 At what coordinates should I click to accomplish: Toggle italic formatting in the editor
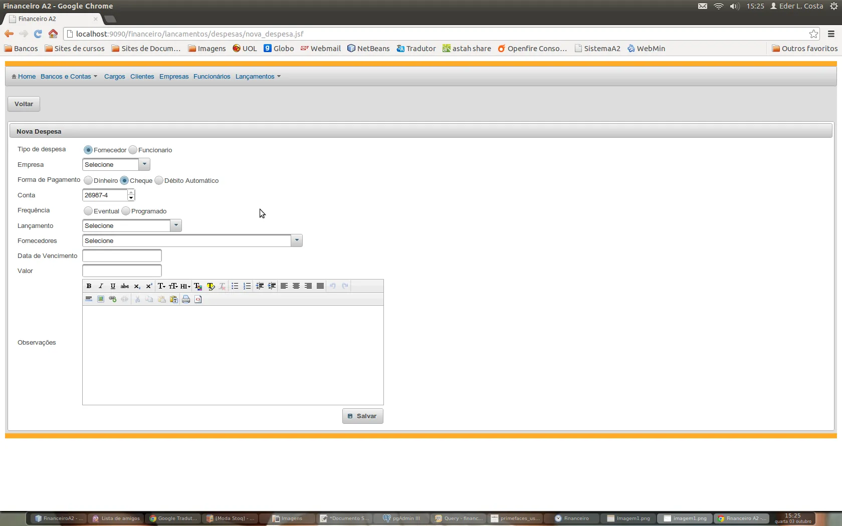click(101, 286)
